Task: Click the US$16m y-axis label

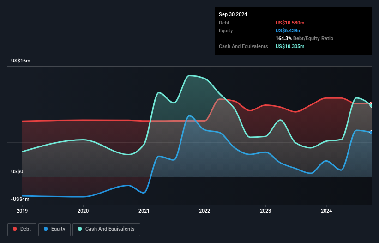Action: coord(21,61)
